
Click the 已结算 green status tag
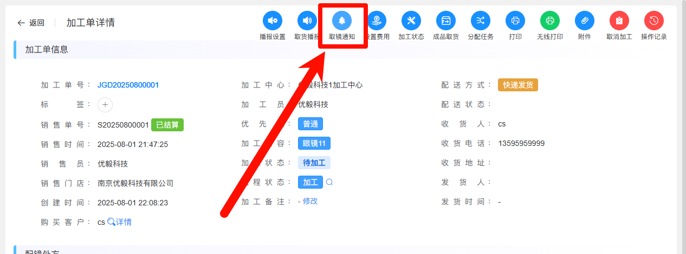(167, 125)
